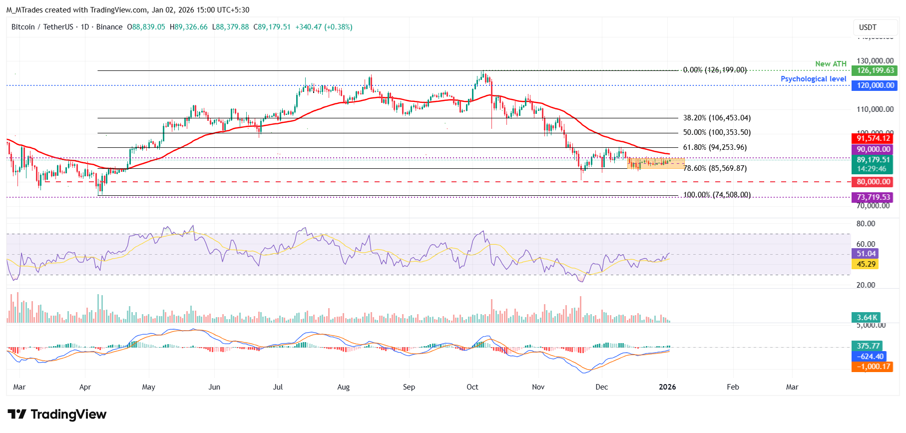The height and width of the screenshot is (433, 906).
Task: Select the orange consolidation range box
Action: pyautogui.click(x=656, y=164)
